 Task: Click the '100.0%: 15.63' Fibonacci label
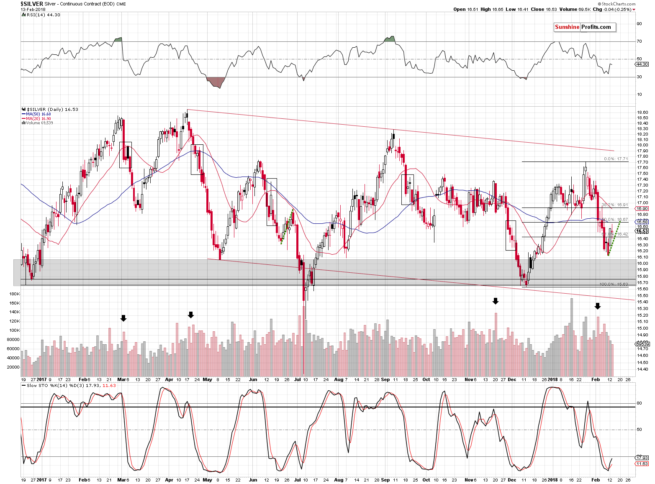point(614,284)
